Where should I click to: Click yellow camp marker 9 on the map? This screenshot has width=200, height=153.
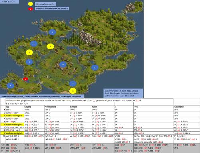50,47
